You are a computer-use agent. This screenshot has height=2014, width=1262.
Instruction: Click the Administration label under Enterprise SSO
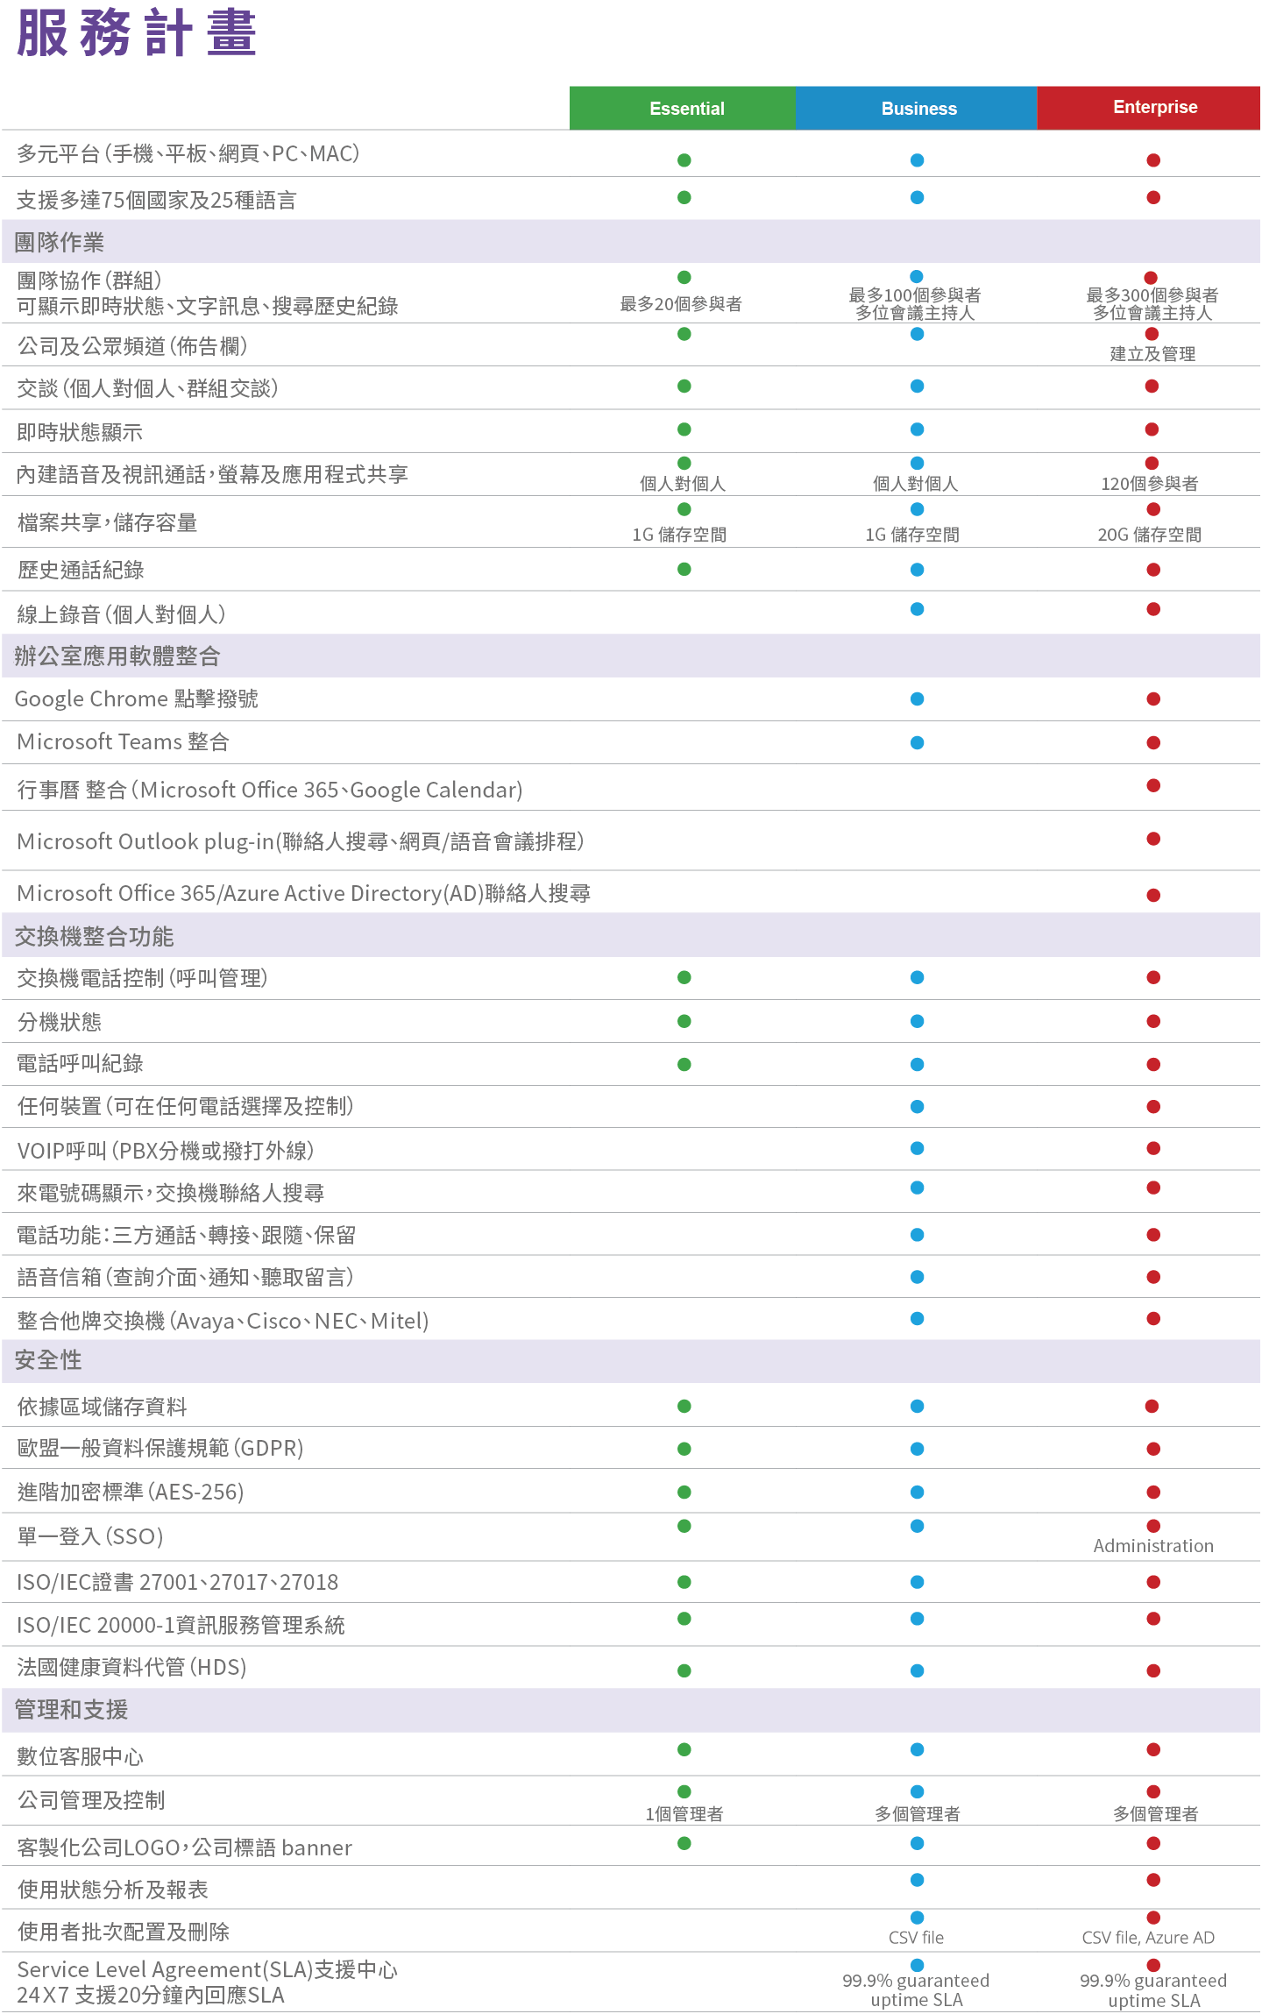pyautogui.click(x=1153, y=1546)
